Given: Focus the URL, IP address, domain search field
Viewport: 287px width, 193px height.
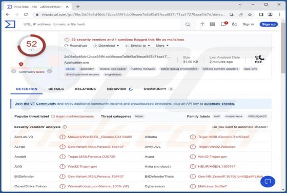Looking at the screenshot, I should [x=100, y=24].
